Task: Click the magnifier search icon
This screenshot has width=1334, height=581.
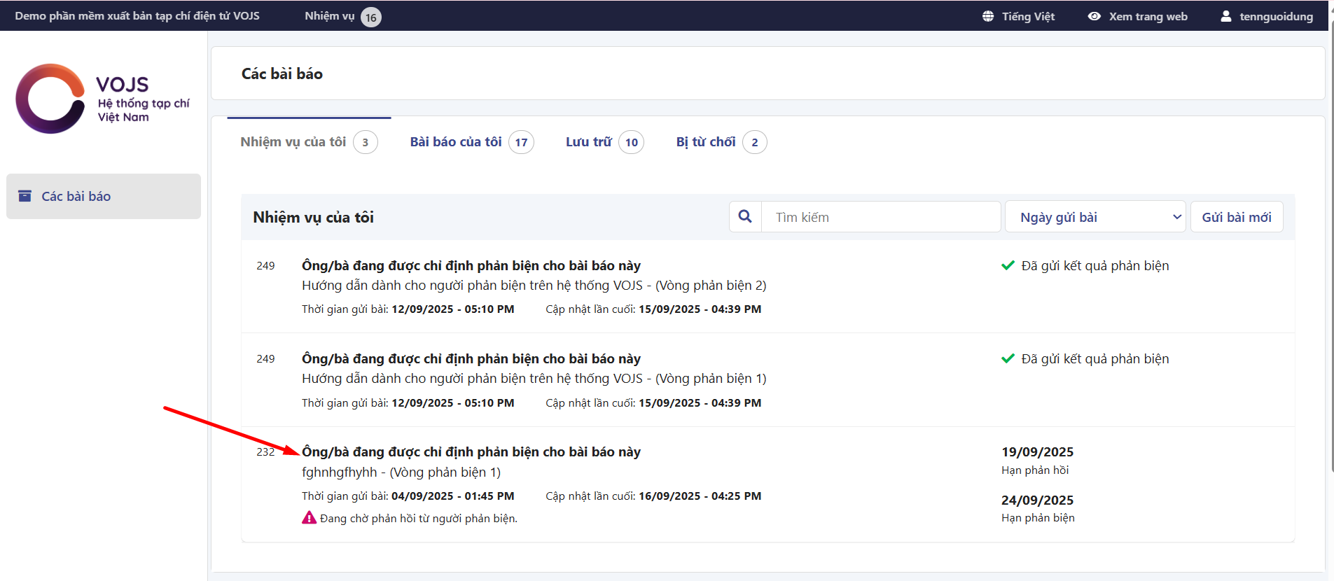Action: pos(745,217)
